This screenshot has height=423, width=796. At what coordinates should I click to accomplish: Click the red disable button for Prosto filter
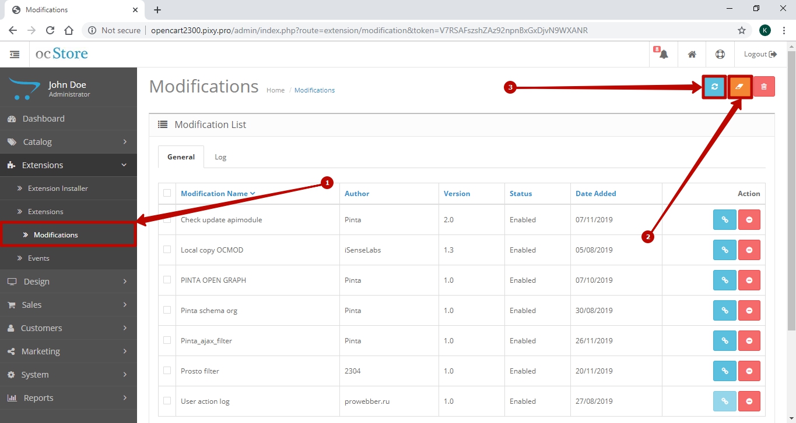tap(749, 371)
